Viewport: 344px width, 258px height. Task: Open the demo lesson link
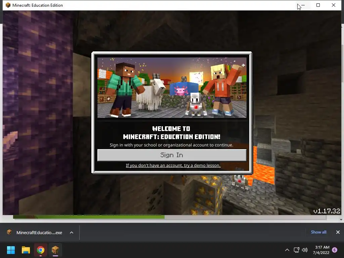coord(173,165)
